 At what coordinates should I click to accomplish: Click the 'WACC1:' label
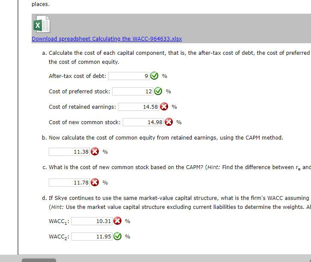tap(59, 221)
